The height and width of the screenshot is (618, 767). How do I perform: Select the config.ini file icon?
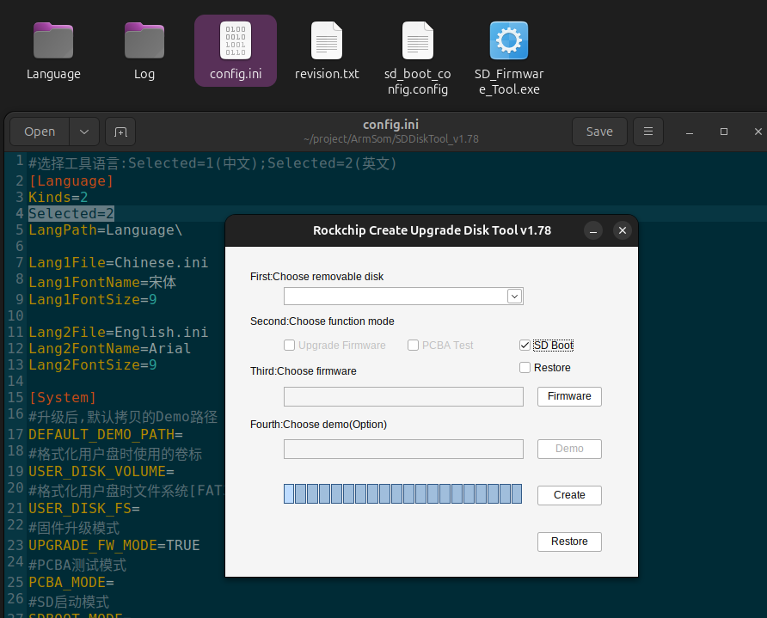tap(236, 41)
